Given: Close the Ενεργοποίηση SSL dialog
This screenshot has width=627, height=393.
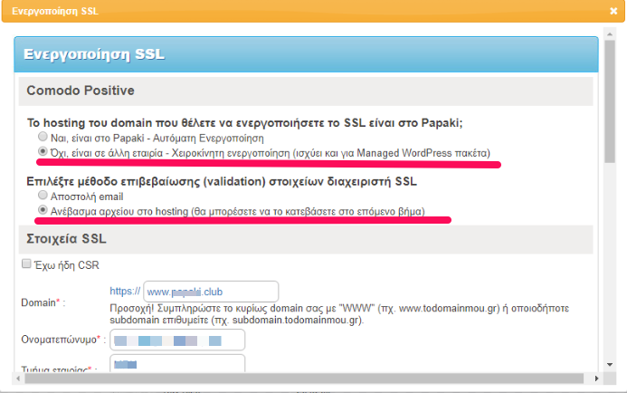Looking at the screenshot, I should coord(613,11).
